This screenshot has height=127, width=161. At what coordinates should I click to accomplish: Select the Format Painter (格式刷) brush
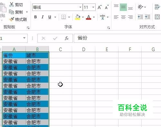[x=18, y=19]
